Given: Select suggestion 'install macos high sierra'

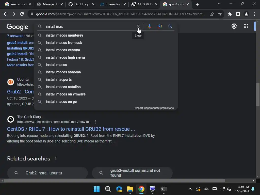Looking at the screenshot, I should [106, 57].
